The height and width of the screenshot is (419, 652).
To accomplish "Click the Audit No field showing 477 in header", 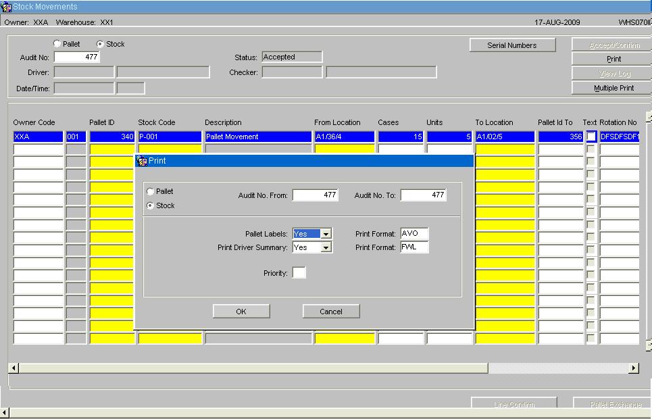I will pyautogui.click(x=77, y=57).
